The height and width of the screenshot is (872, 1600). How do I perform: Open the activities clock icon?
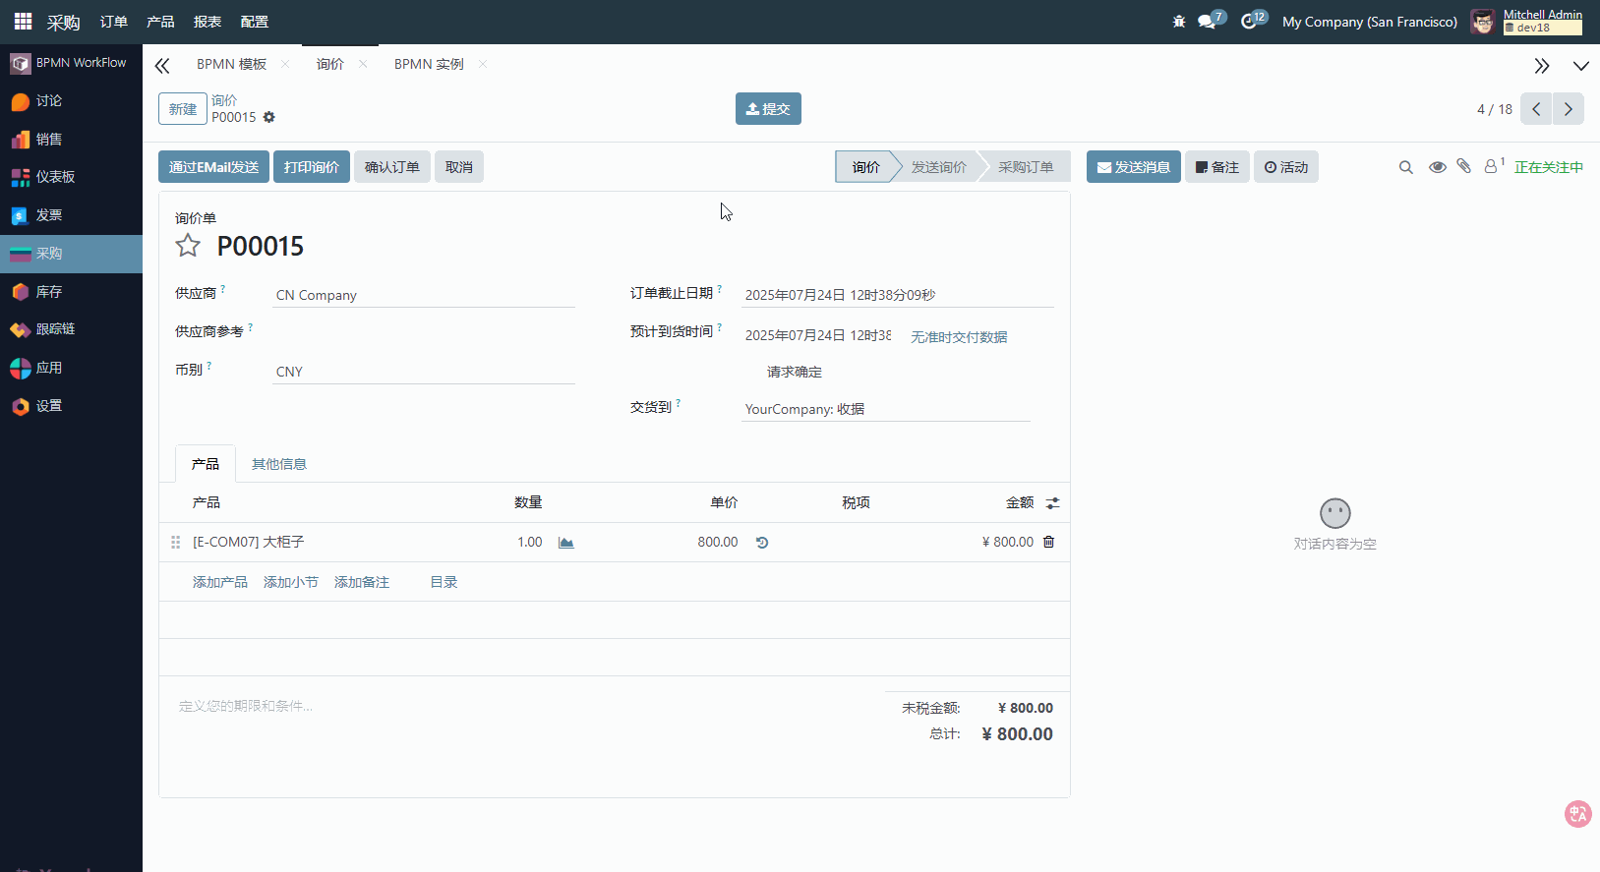point(1249,22)
